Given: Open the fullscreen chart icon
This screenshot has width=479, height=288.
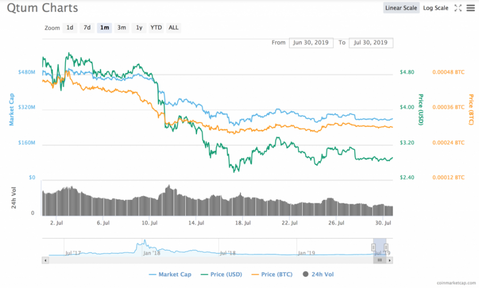Looking at the screenshot, I should pos(458,8).
